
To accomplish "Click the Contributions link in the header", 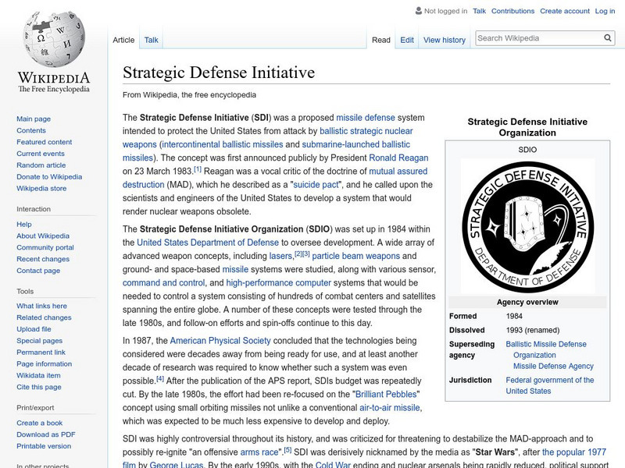I will [512, 12].
